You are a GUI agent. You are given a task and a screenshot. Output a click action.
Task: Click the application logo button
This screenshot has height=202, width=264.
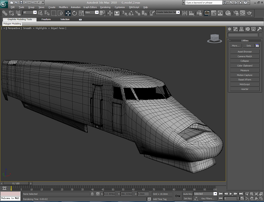point(4,4)
